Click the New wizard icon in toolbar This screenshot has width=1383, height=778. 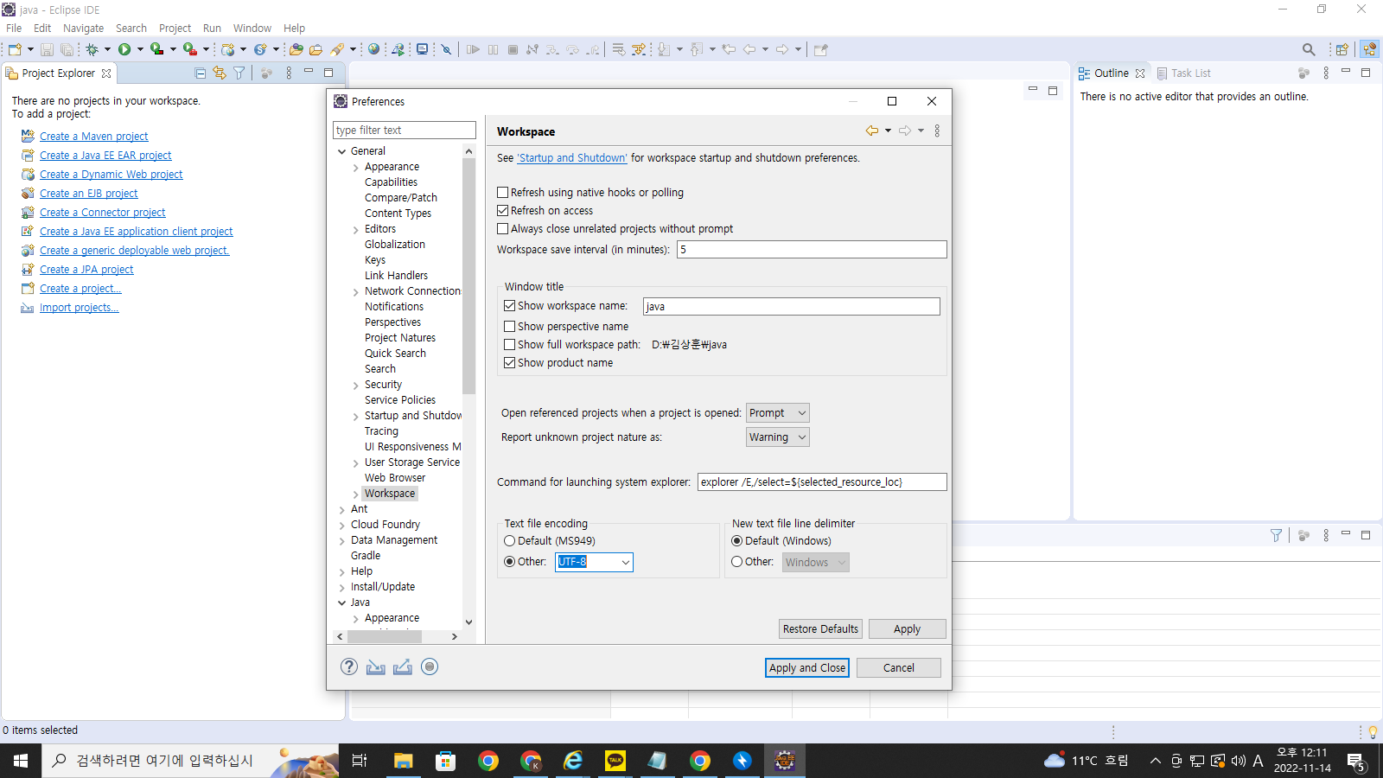15,49
